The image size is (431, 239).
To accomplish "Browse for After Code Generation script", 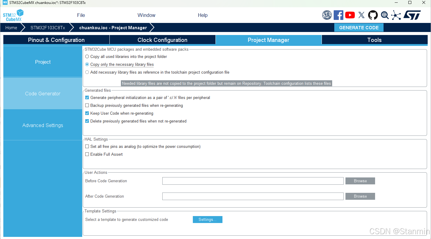I will click(x=360, y=196).
